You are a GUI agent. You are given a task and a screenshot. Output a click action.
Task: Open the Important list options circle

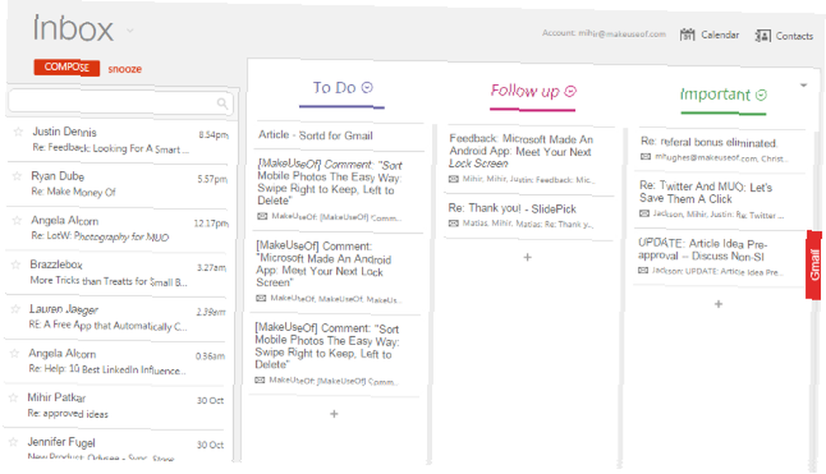pos(762,95)
